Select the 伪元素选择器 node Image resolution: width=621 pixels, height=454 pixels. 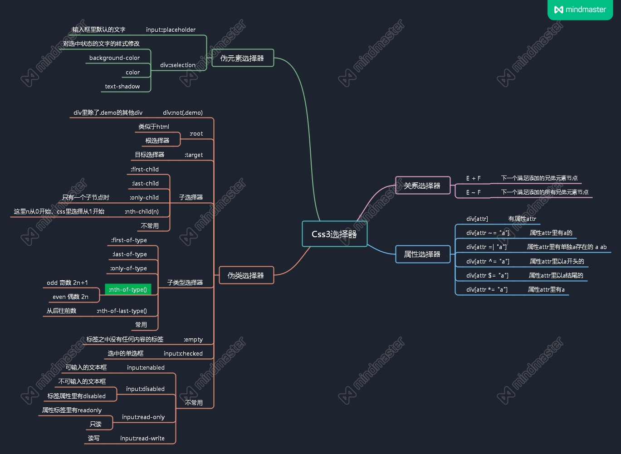(242, 58)
